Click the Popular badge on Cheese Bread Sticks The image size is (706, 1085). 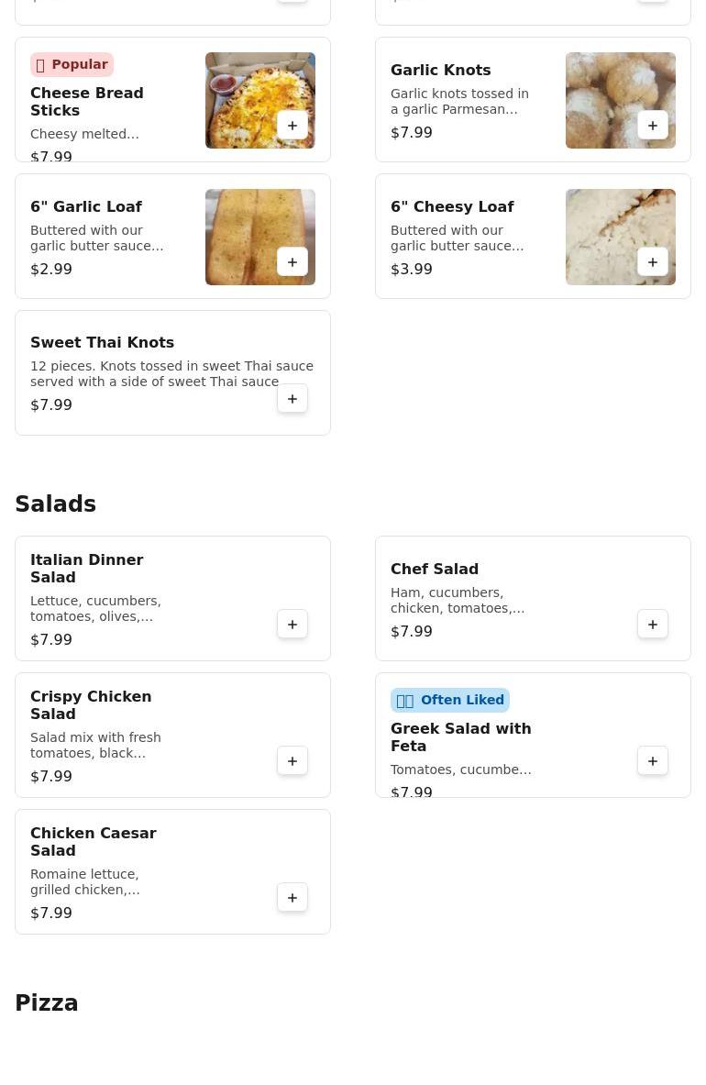point(72,64)
